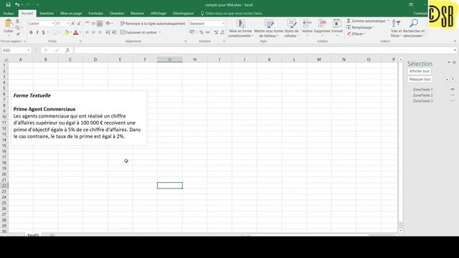Screen dimensions: 459x258
Task: Apply the yellow fill color bucket
Action: 67,32
